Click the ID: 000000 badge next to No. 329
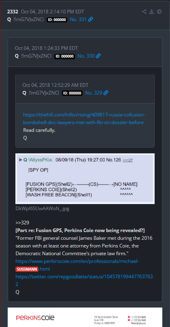This screenshot has width=170, height=327. pyautogui.click(x=72, y=93)
